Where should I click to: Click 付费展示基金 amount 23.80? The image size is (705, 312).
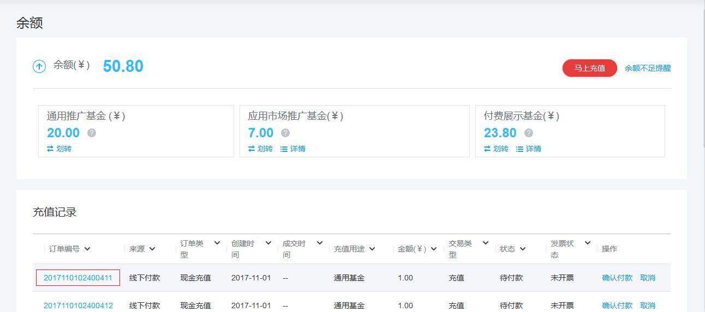point(500,133)
